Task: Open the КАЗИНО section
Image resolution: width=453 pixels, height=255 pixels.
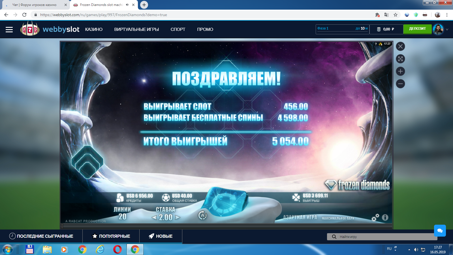Action: coord(94,29)
